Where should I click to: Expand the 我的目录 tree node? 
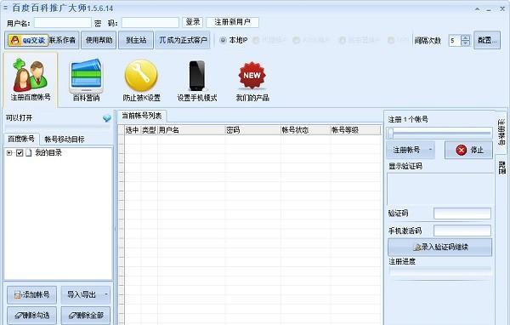(x=9, y=153)
